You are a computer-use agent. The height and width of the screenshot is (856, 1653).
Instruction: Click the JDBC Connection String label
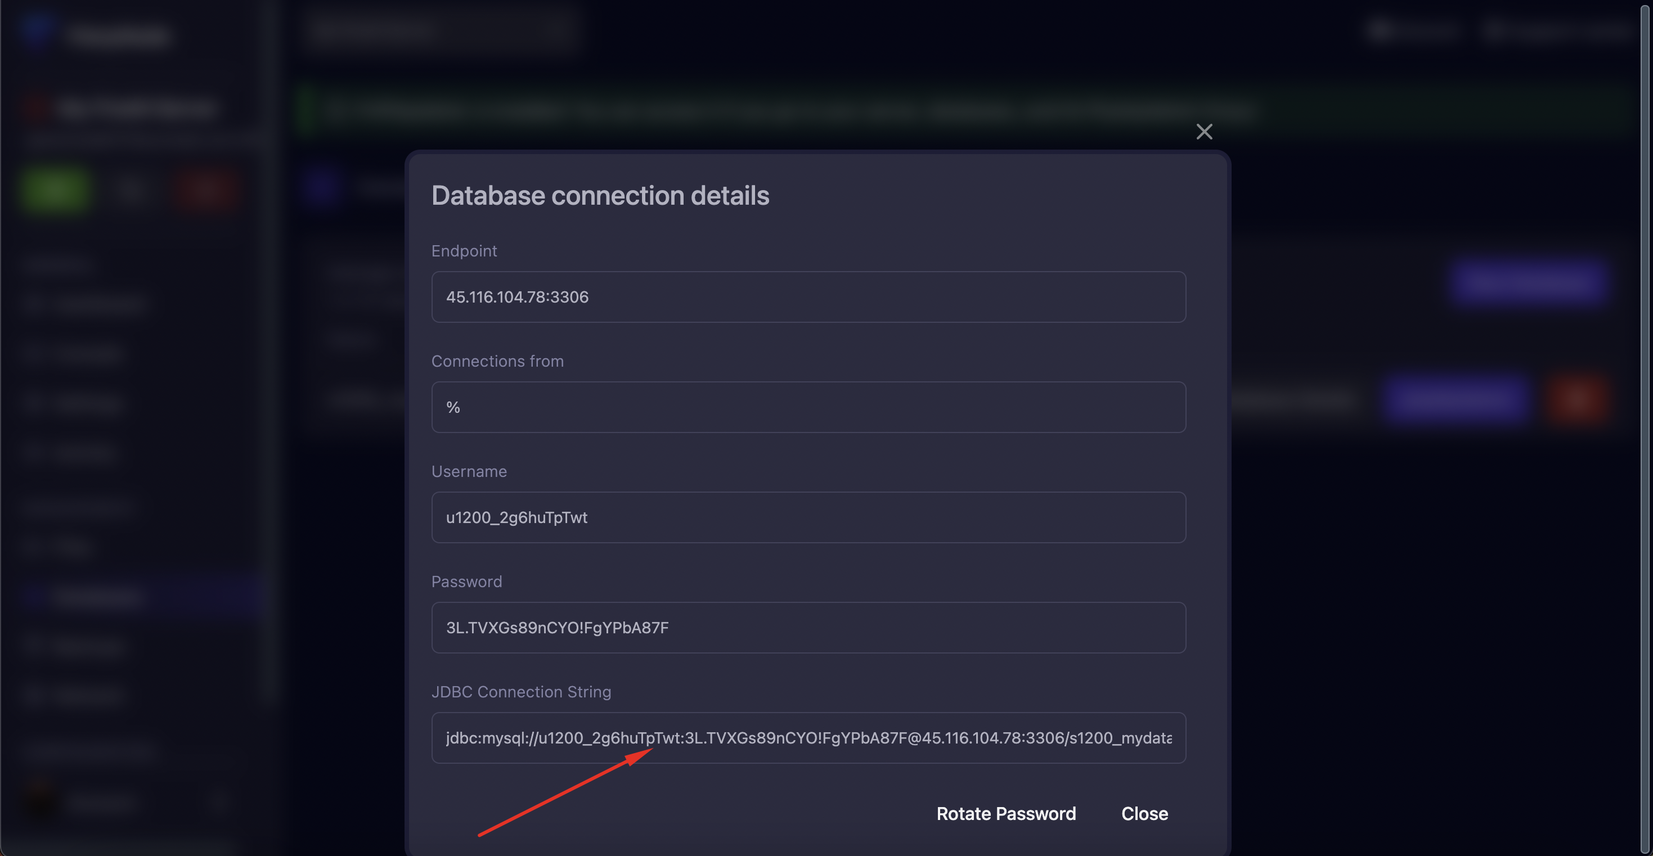click(520, 692)
